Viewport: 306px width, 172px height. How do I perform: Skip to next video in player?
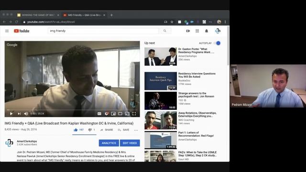coord(19,114)
